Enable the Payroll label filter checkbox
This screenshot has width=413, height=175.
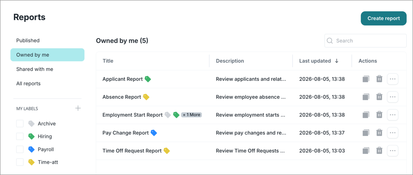pos(20,149)
